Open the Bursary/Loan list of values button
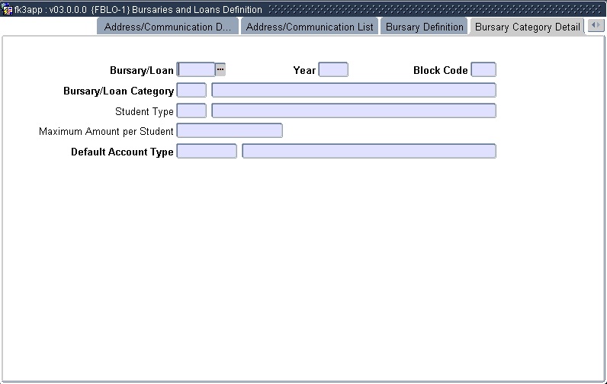This screenshot has width=607, height=384. [220, 69]
